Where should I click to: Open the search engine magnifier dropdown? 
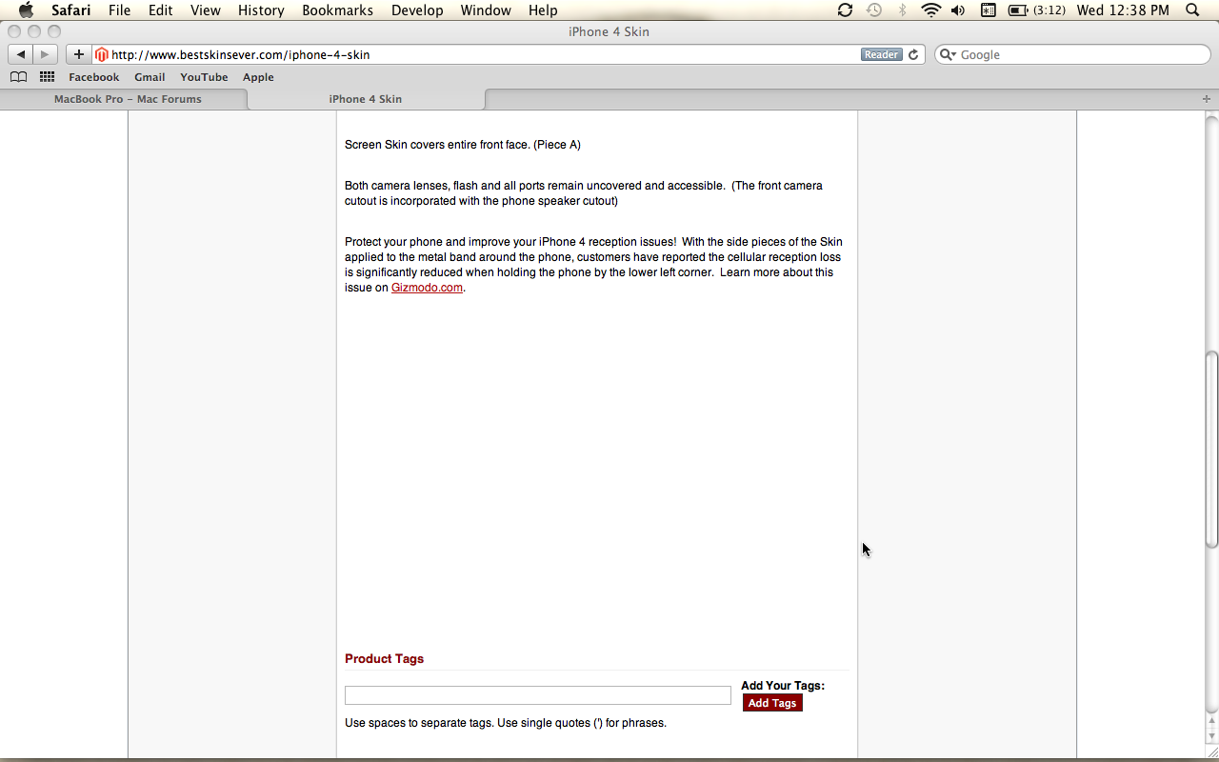(x=948, y=54)
